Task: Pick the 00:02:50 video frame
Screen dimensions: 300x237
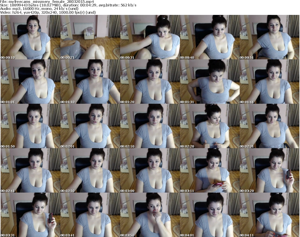Action: coord(90,171)
